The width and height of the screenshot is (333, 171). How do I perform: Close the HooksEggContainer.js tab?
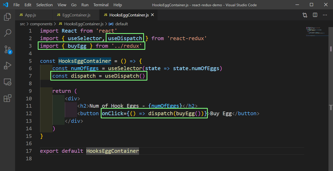coord(153,15)
